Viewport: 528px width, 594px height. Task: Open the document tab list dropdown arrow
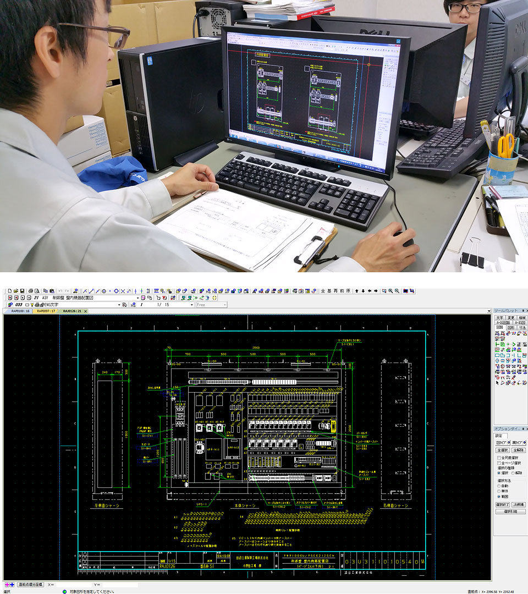pyautogui.click(x=488, y=311)
